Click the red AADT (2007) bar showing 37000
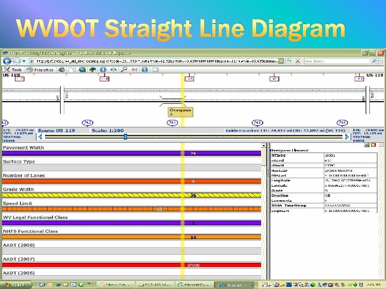This screenshot has height=289, width=386. (131, 265)
